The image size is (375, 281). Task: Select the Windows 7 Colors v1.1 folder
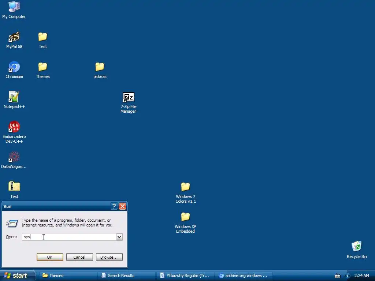coord(185,187)
